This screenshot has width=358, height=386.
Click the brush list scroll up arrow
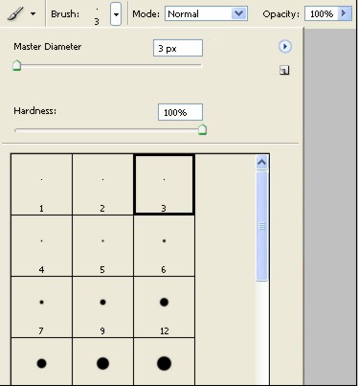261,163
